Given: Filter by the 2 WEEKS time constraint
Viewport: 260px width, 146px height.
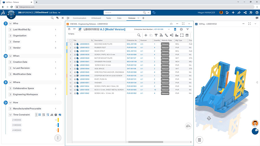Looking at the screenshot, I should (x=17, y=120).
